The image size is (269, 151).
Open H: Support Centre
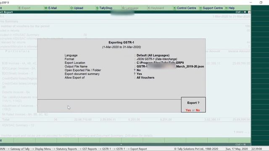(211, 8)
